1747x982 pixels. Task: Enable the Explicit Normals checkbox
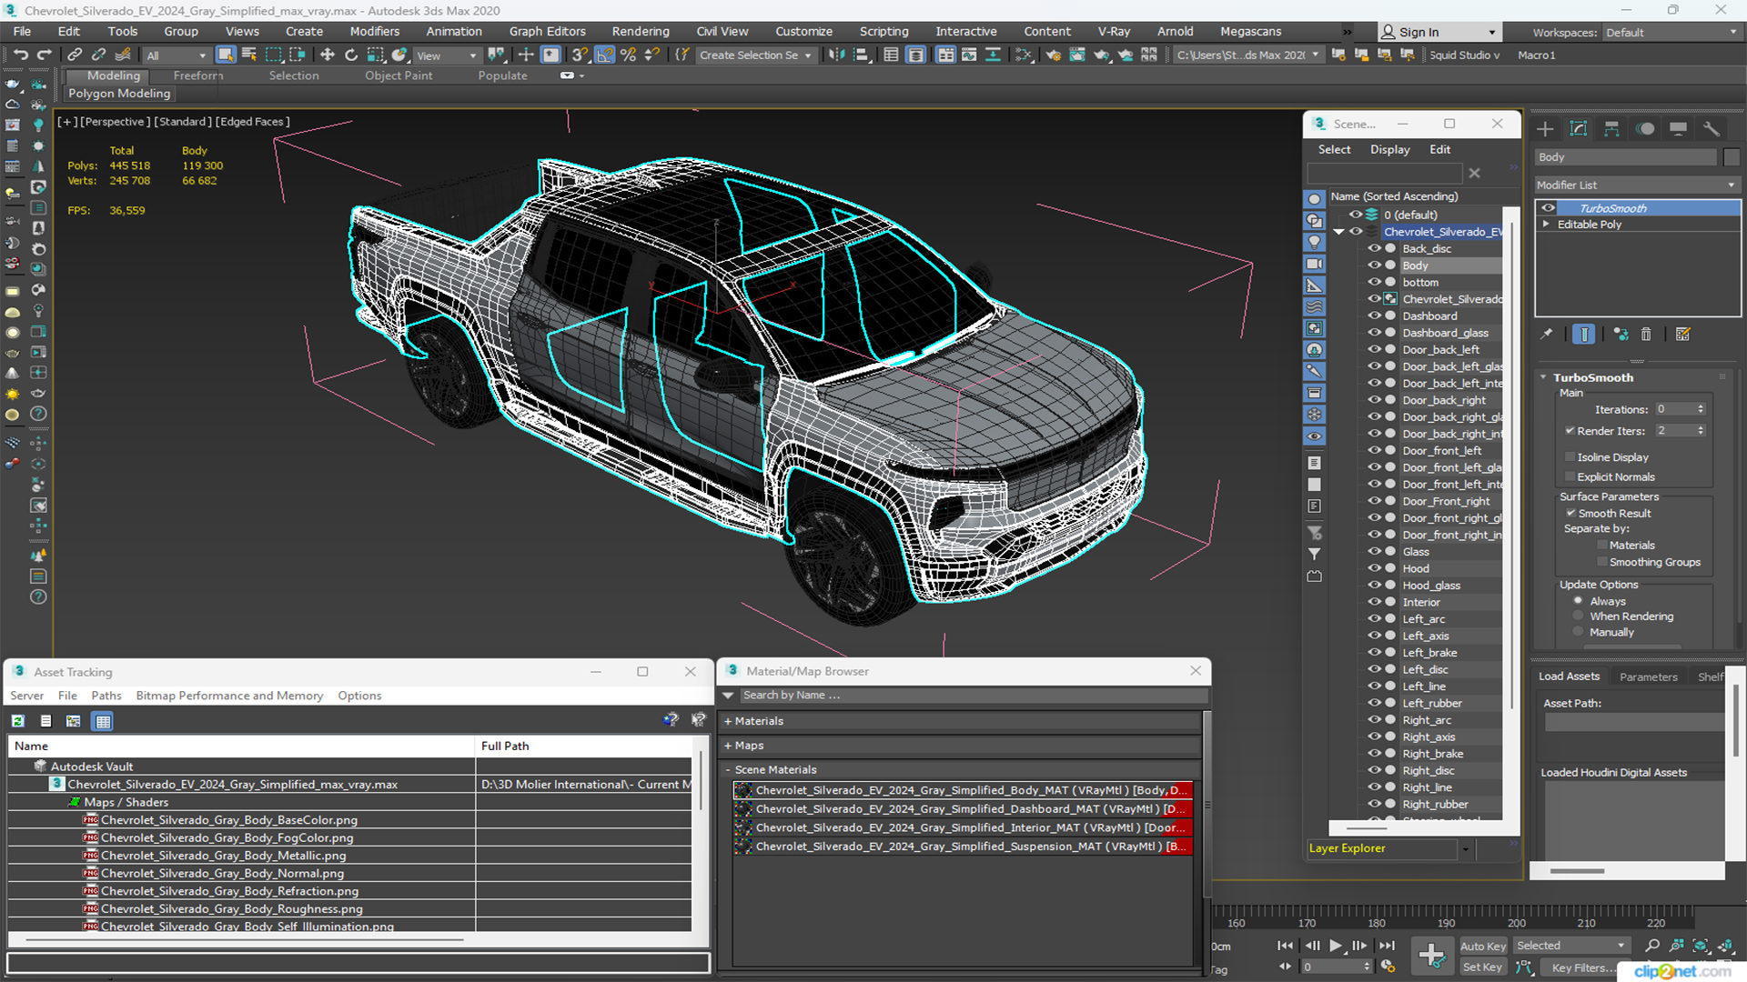coord(1570,476)
